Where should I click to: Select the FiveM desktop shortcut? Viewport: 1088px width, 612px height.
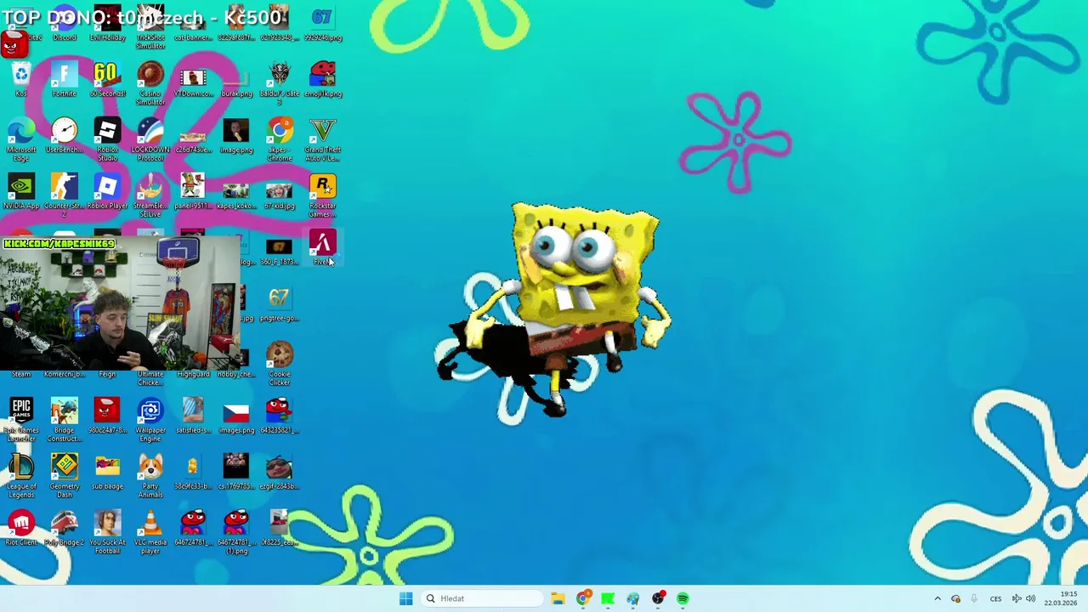tap(322, 248)
